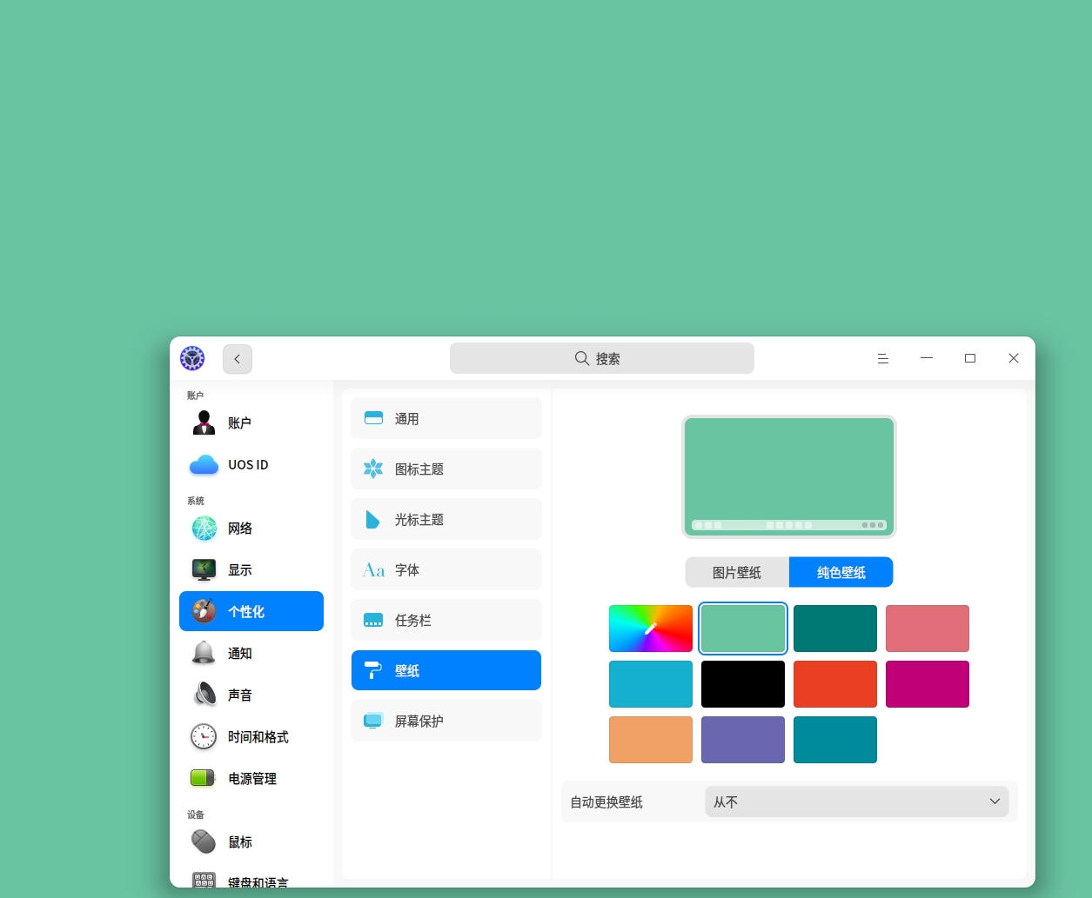Open the 屏幕保护 settings page
Viewport: 1092px width, 898px height.
(446, 721)
